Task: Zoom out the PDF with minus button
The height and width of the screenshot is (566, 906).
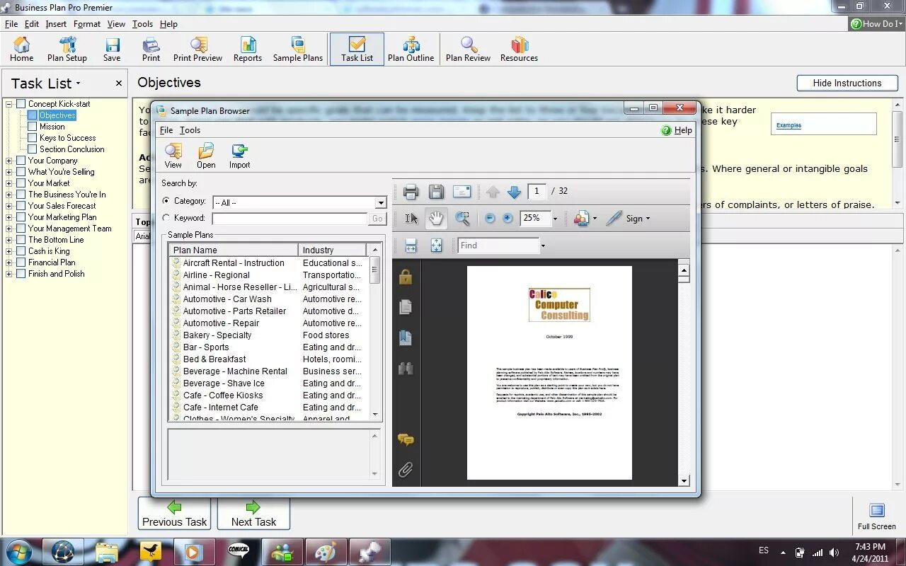Action: 490,219
